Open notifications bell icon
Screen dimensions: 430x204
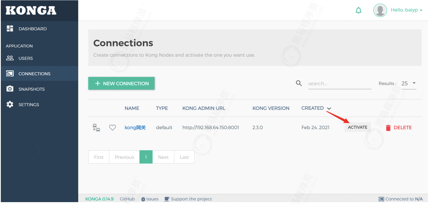pyautogui.click(x=359, y=10)
